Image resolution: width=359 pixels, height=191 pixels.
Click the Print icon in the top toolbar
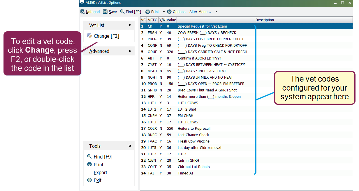click(148, 12)
